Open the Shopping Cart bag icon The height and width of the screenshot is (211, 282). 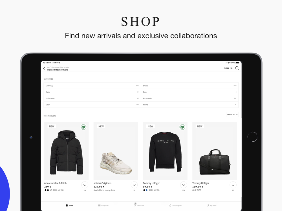(170, 205)
